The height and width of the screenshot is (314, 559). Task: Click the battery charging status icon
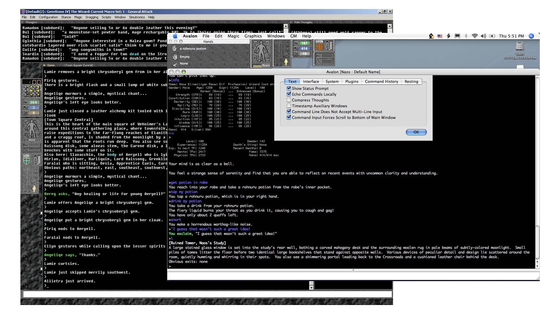[492, 36]
